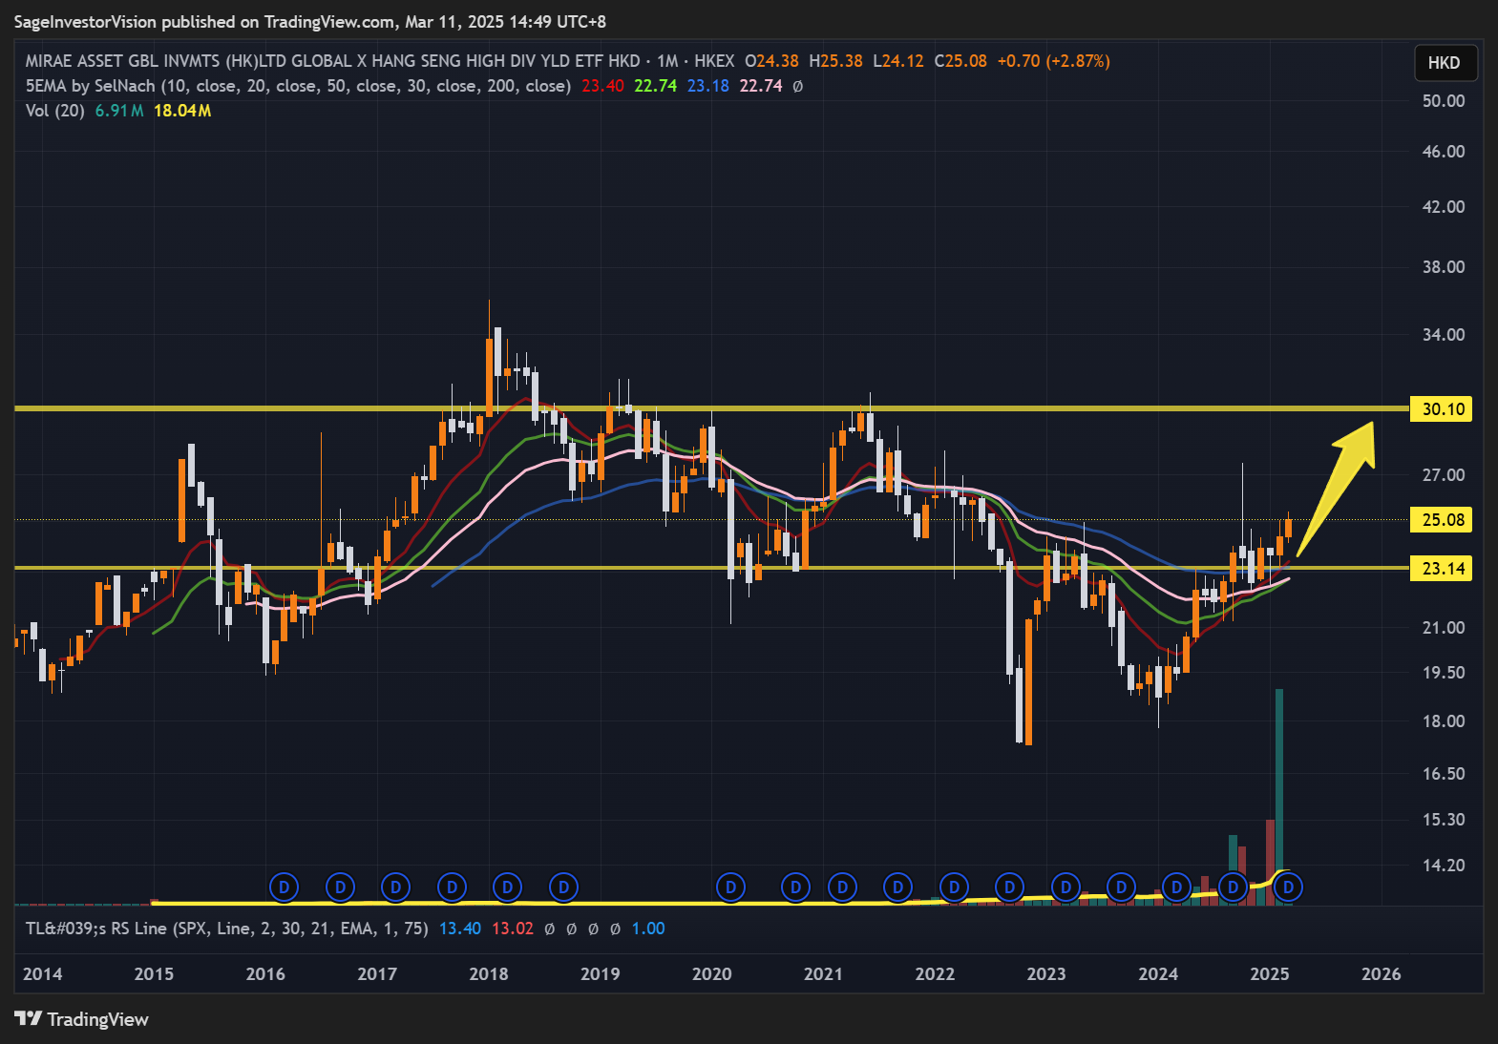The height and width of the screenshot is (1044, 1498).
Task: Click the 50.00 price axis label
Action: click(1443, 101)
